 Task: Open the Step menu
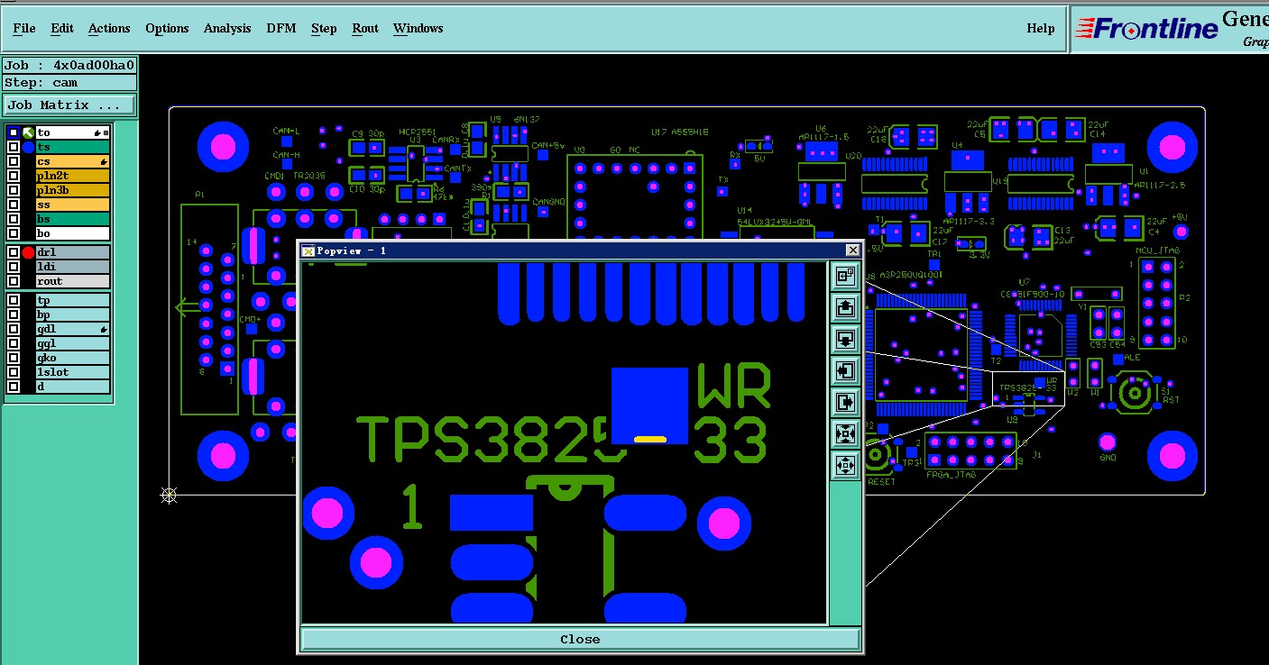point(324,28)
